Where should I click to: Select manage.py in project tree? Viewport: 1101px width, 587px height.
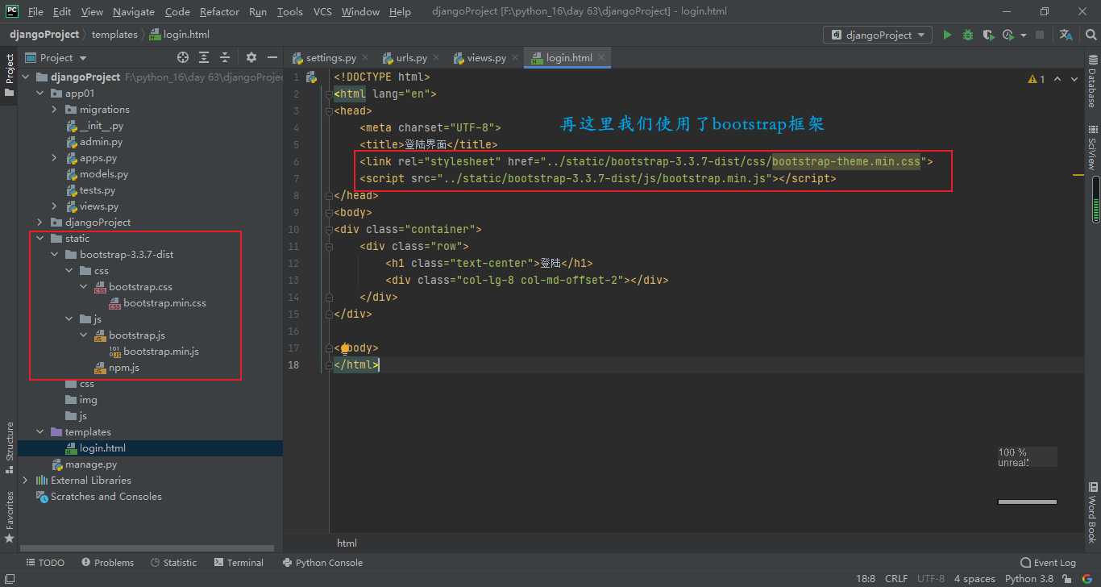[x=91, y=464]
